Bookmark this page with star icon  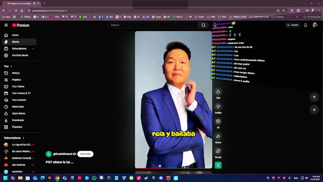[x=284, y=11]
